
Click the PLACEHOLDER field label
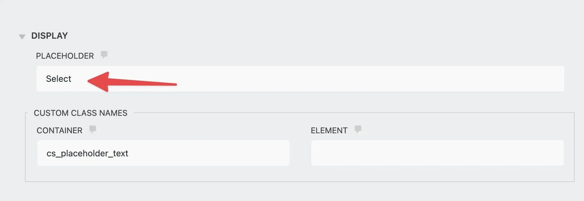point(65,56)
